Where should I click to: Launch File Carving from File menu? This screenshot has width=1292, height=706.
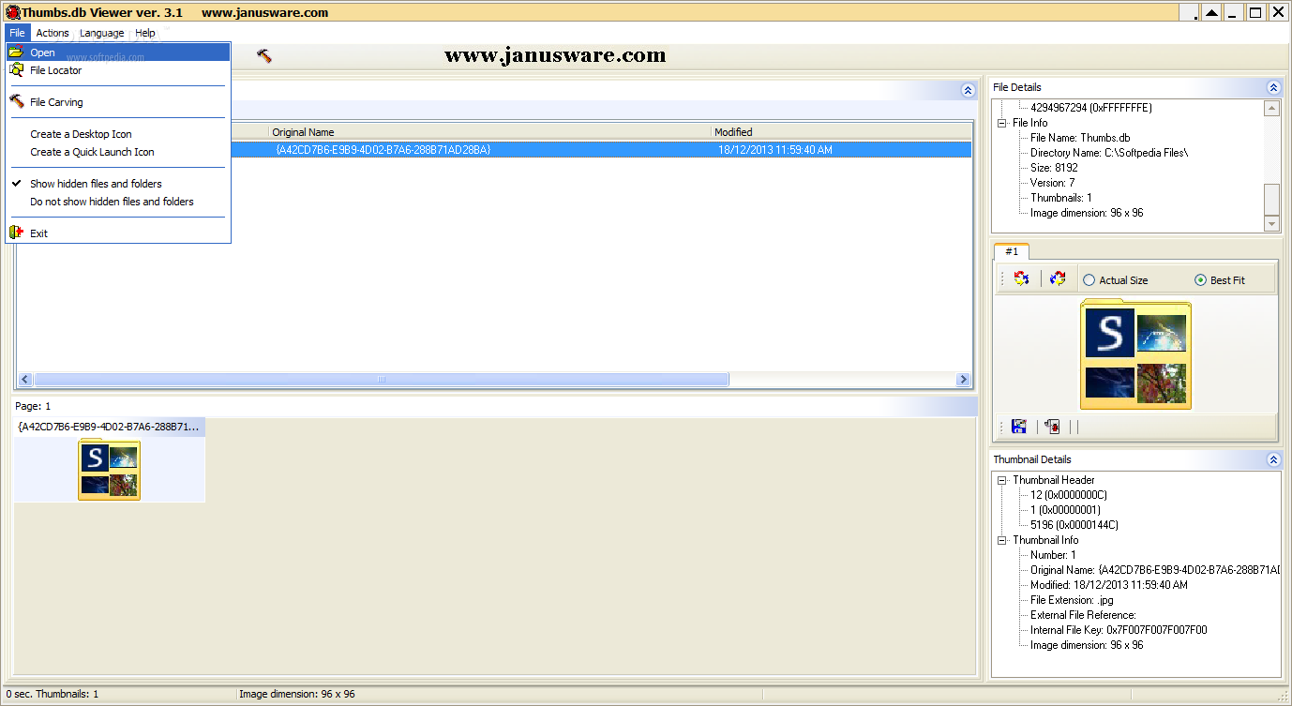point(118,102)
